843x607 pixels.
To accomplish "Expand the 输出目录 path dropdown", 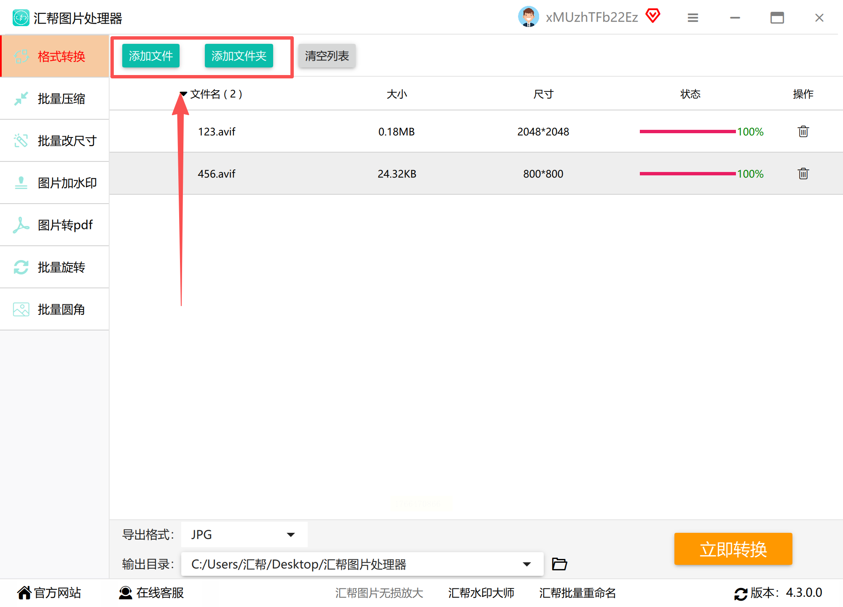I will (x=526, y=564).
